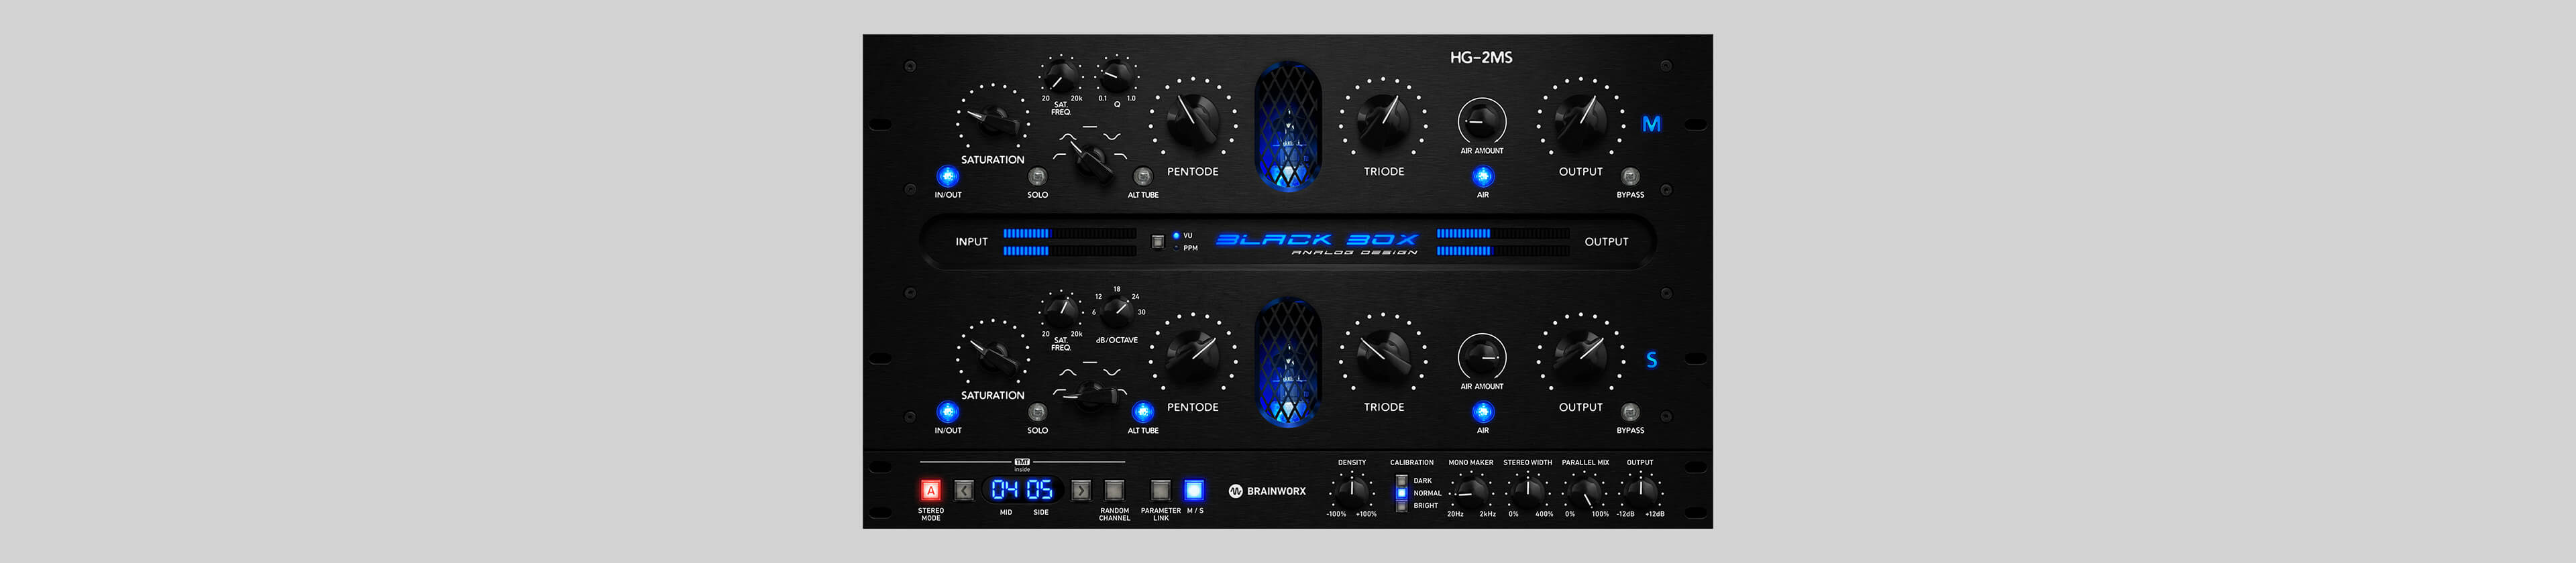Click the Mid channel AIR AMOUNT knob

tap(1482, 122)
